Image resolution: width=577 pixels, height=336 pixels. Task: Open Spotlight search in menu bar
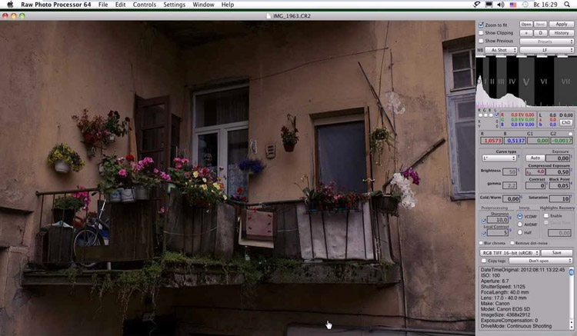coord(566,5)
